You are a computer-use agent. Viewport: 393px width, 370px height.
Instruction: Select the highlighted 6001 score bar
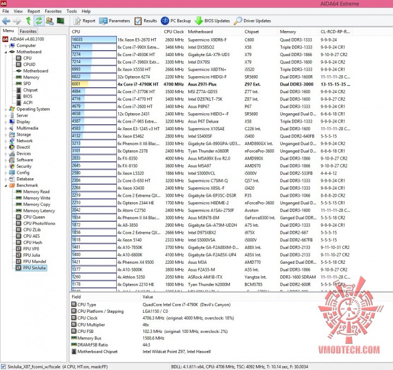point(94,84)
